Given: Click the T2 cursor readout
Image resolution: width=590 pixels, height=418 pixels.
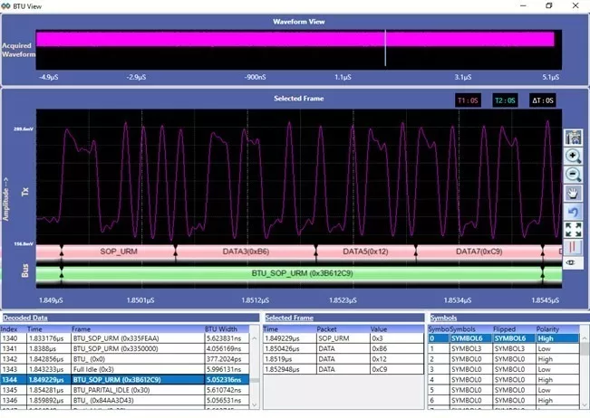Looking at the screenshot, I should pos(506,101).
